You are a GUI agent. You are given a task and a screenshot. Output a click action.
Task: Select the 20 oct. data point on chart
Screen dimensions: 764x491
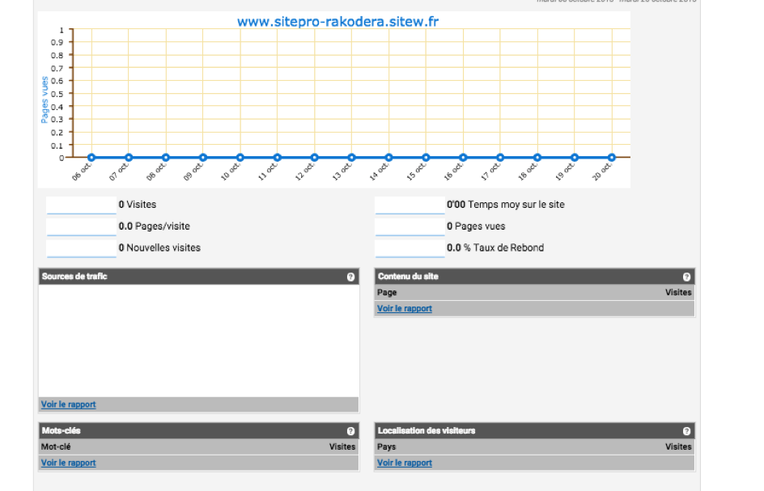pos(612,158)
